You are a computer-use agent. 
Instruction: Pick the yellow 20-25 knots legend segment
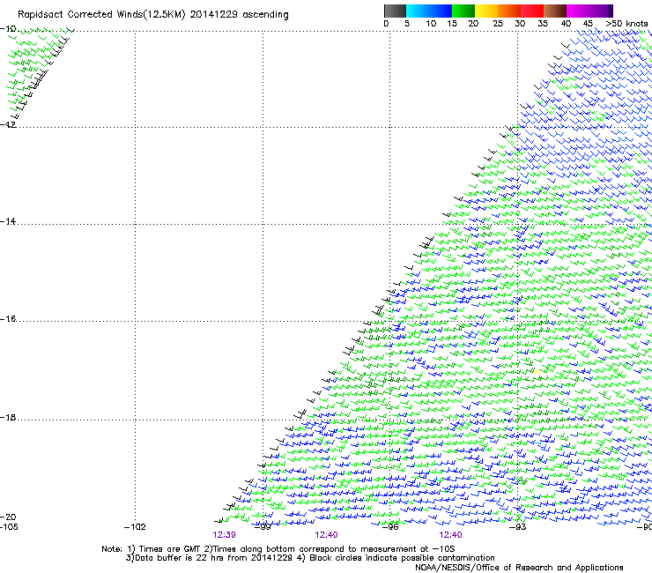click(486, 11)
